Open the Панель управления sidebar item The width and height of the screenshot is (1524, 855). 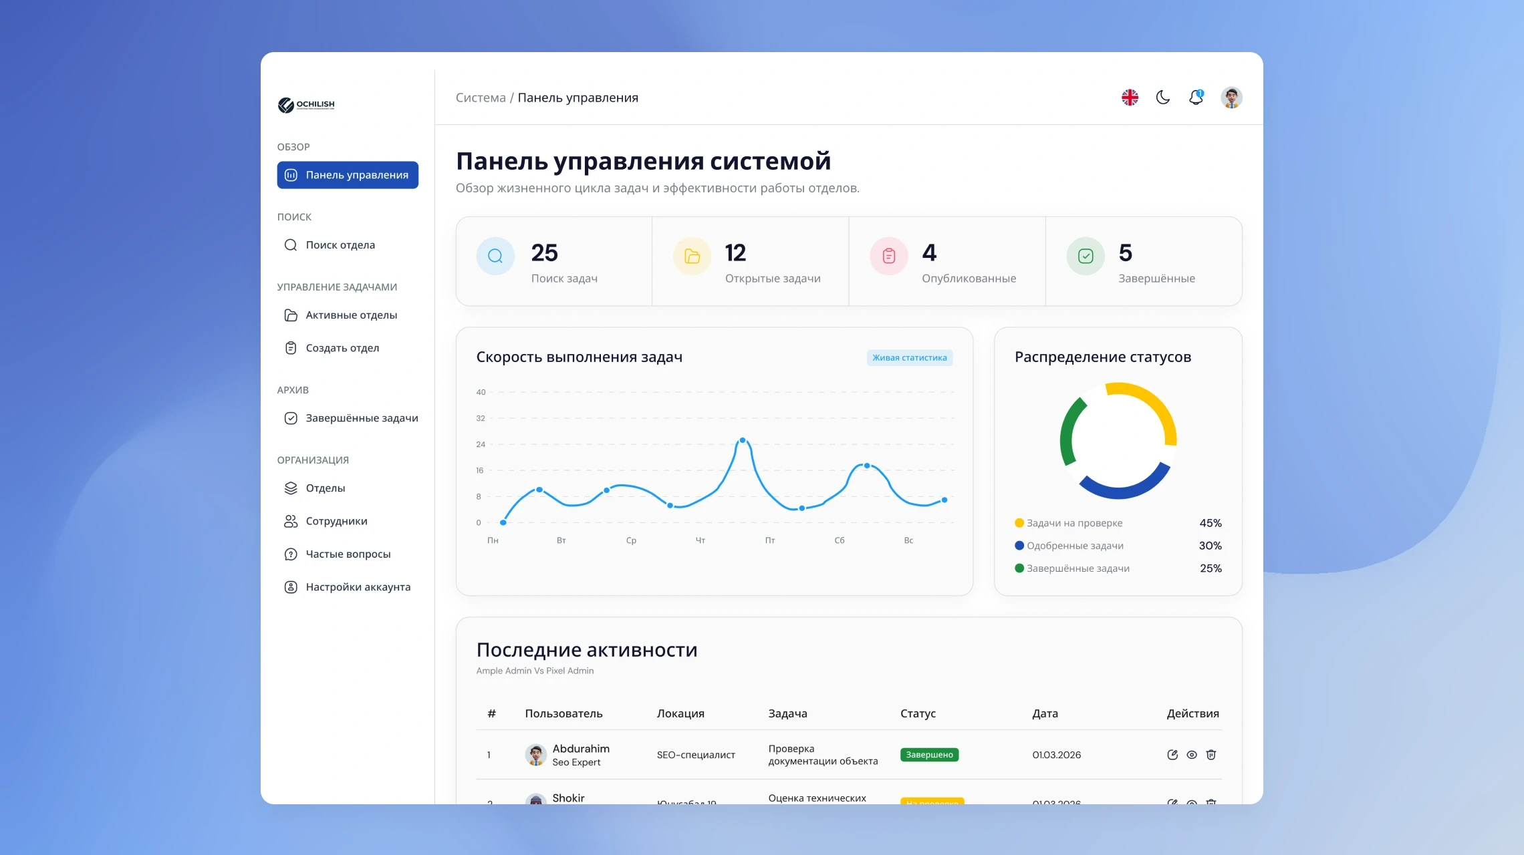tap(348, 175)
